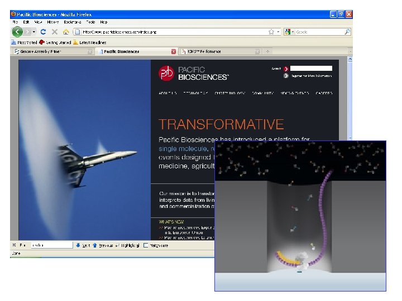The image size is (402, 301).
Task: Enable the Match case checkbox
Action: [x=146, y=245]
